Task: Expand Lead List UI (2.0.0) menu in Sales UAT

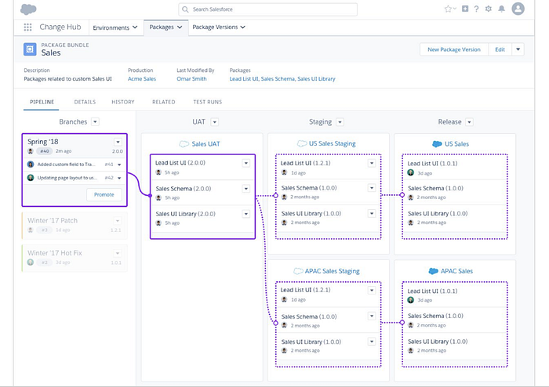Action: (x=246, y=163)
